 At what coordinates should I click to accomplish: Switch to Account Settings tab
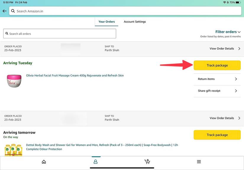[135, 22]
